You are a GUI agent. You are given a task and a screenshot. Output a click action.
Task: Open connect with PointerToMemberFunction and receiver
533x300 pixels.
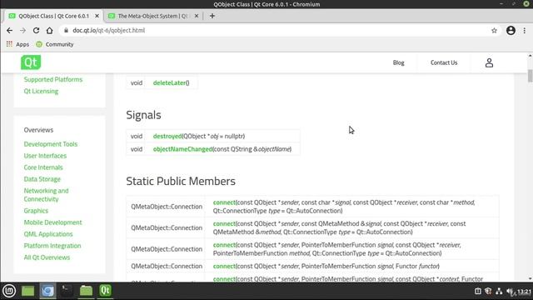point(224,245)
